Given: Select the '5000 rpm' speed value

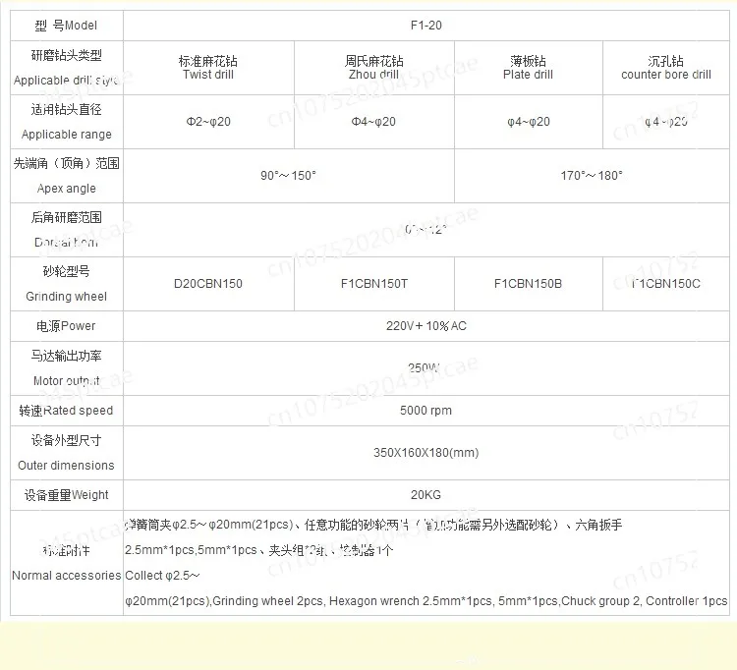Looking at the screenshot, I should click(x=425, y=411).
